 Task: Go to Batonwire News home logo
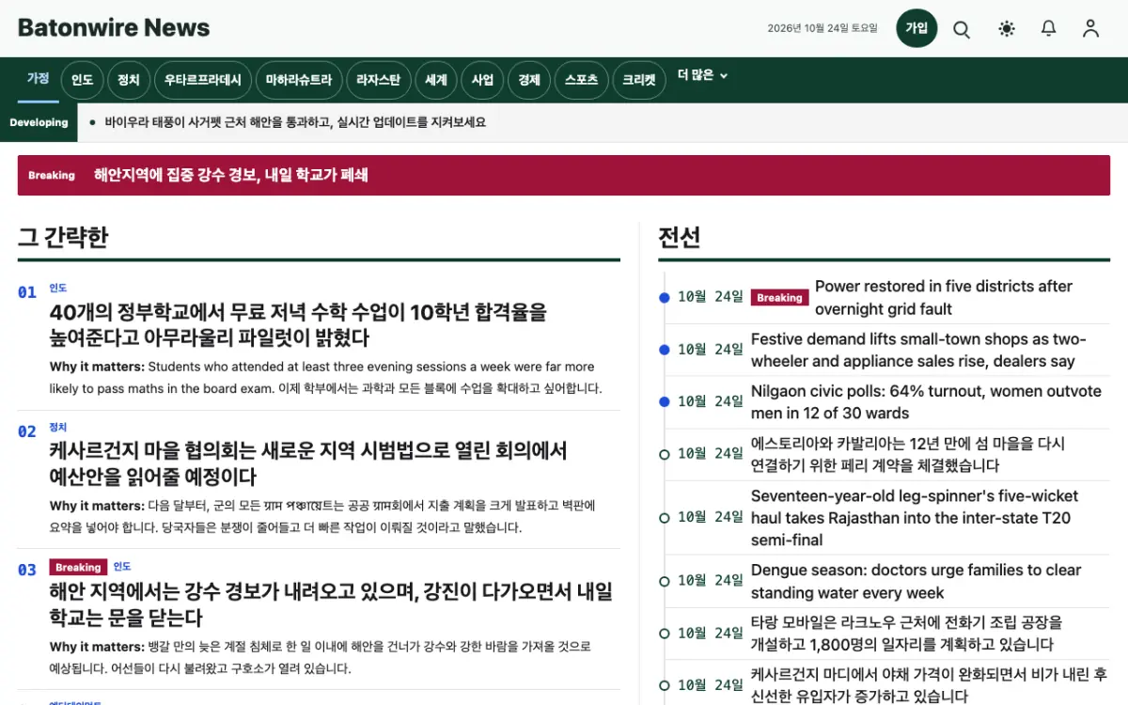click(114, 28)
